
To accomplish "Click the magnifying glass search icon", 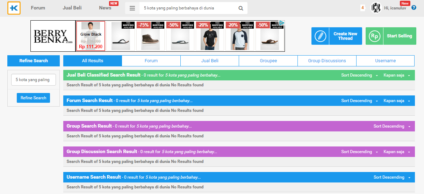I will click(241, 8).
